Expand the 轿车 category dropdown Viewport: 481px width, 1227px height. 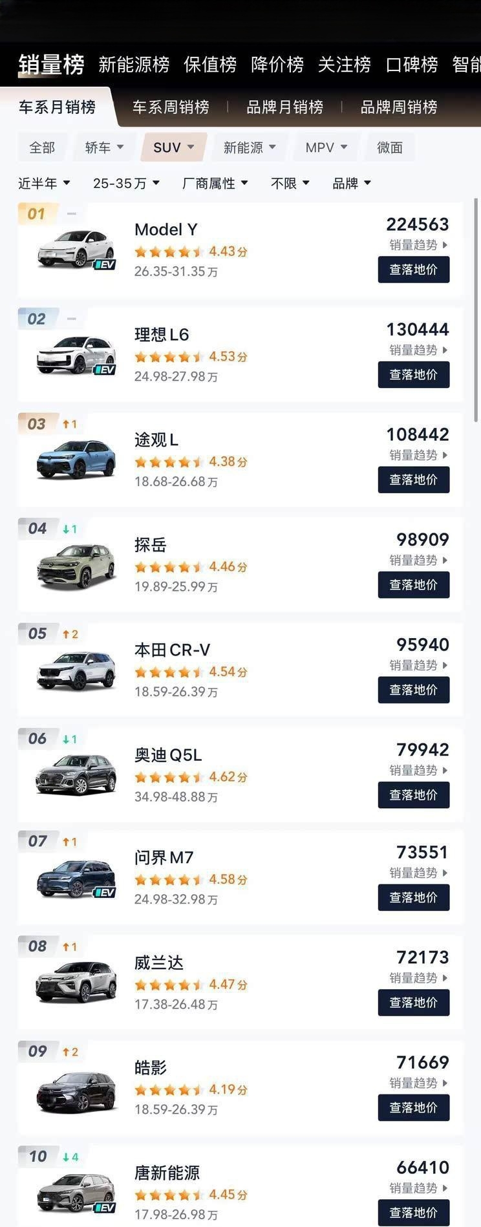(x=104, y=147)
